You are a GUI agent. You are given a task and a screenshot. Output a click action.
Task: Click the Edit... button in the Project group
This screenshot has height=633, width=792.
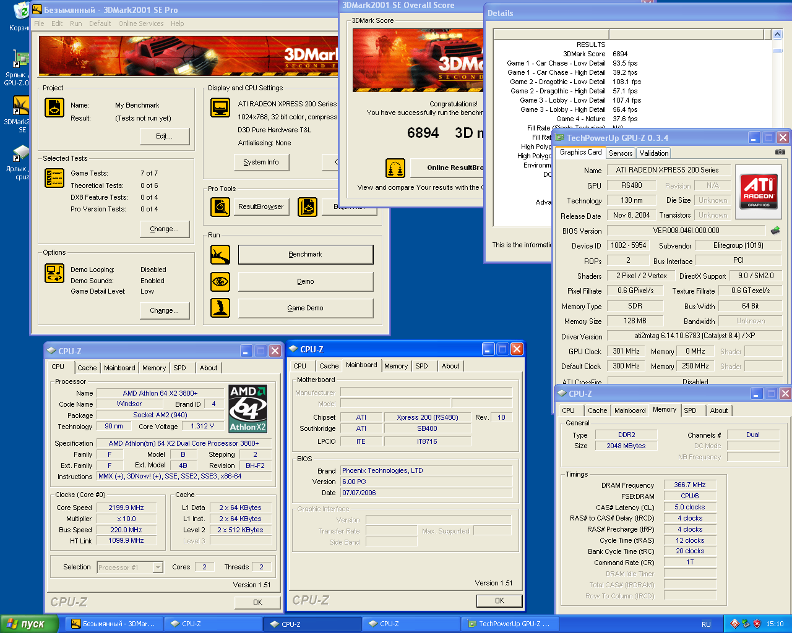165,136
